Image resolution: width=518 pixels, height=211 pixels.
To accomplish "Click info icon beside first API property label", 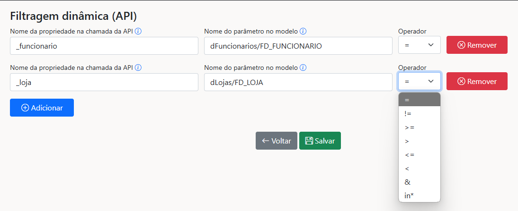I will coord(139,31).
